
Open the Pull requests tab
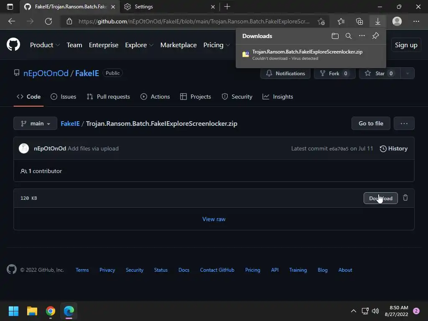[108, 97]
